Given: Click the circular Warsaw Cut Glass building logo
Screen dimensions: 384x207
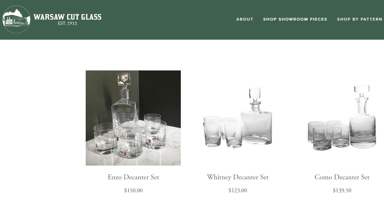Looking at the screenshot, I should (x=16, y=20).
